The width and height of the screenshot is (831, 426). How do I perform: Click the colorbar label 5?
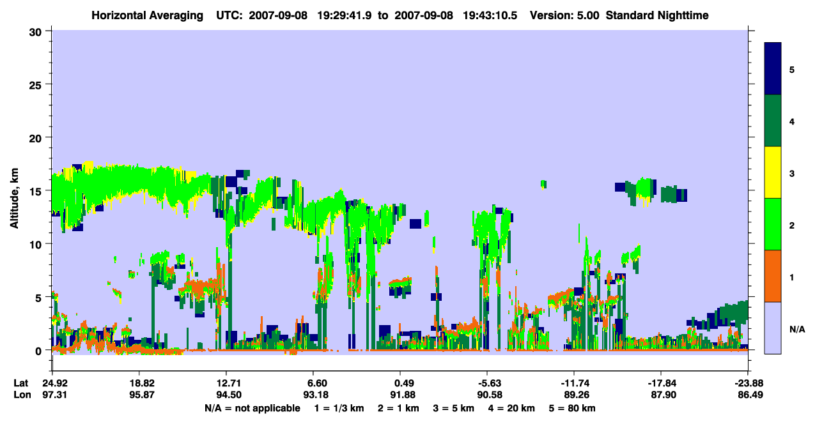point(792,69)
